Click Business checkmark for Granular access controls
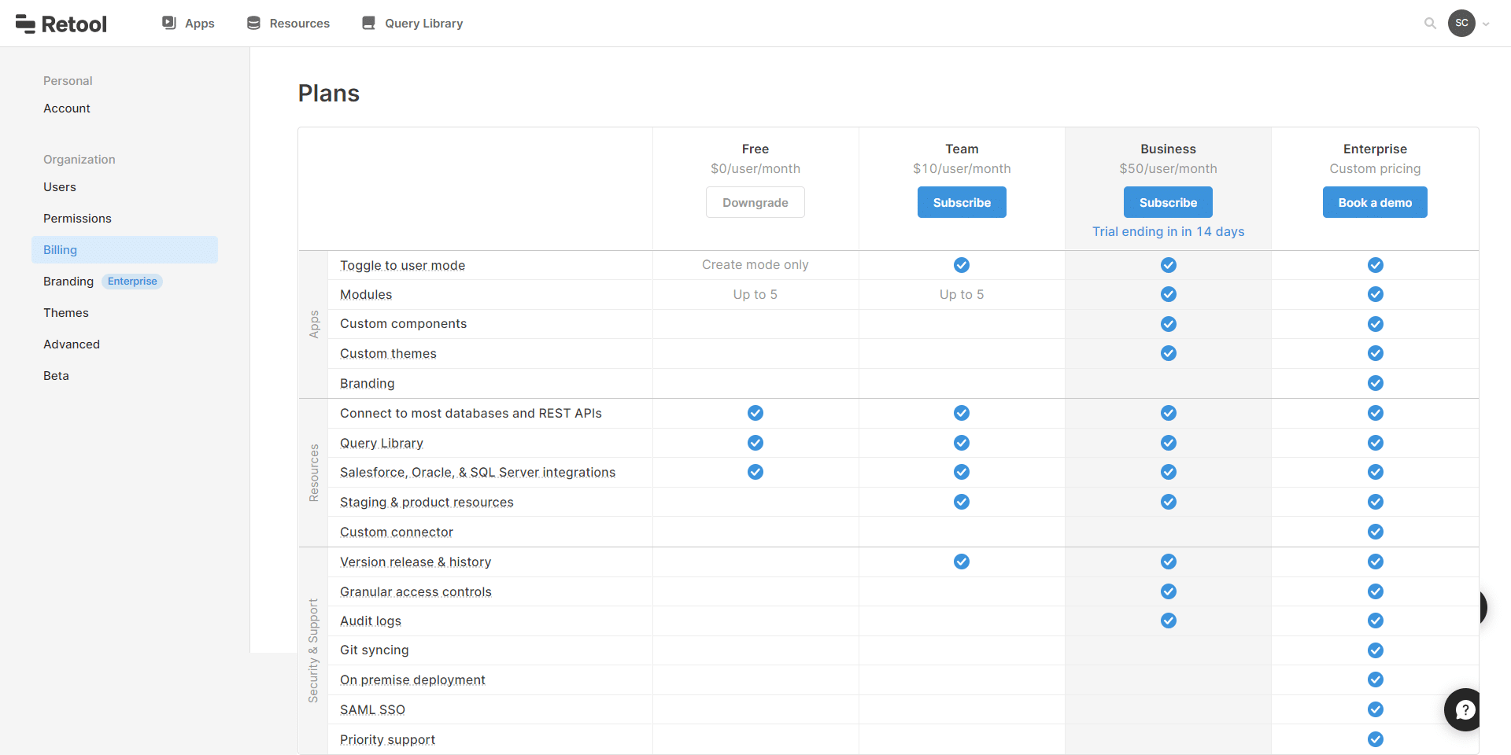This screenshot has width=1511, height=755. tap(1169, 591)
